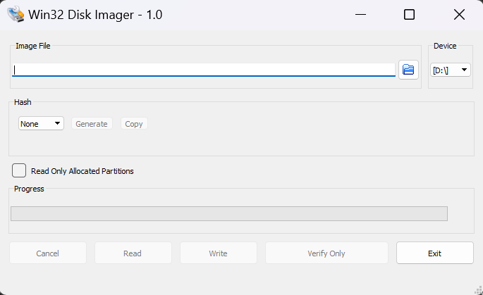This screenshot has height=295, width=483.
Task: Focus the Image File path field
Action: [x=204, y=70]
